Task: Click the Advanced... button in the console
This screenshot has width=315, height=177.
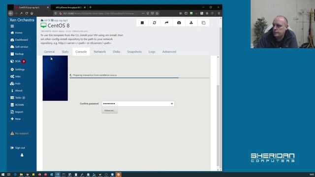Action: [110, 111]
